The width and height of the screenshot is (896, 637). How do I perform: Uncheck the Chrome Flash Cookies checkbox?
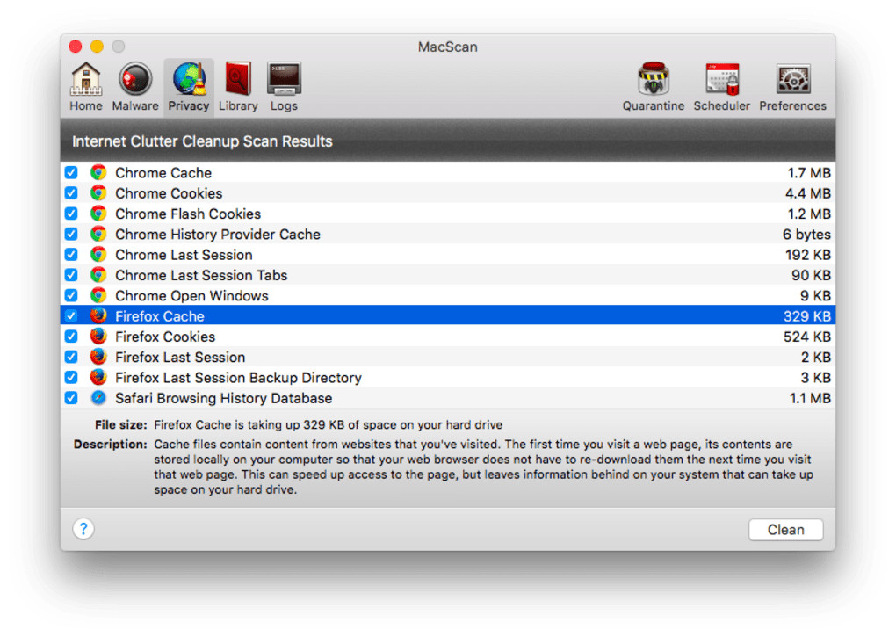coord(71,214)
